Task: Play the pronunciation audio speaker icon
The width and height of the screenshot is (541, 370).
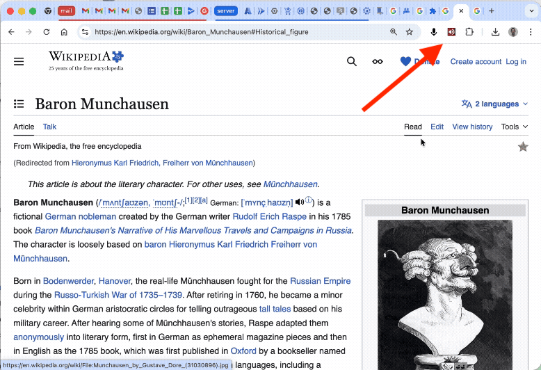Action: (299, 202)
